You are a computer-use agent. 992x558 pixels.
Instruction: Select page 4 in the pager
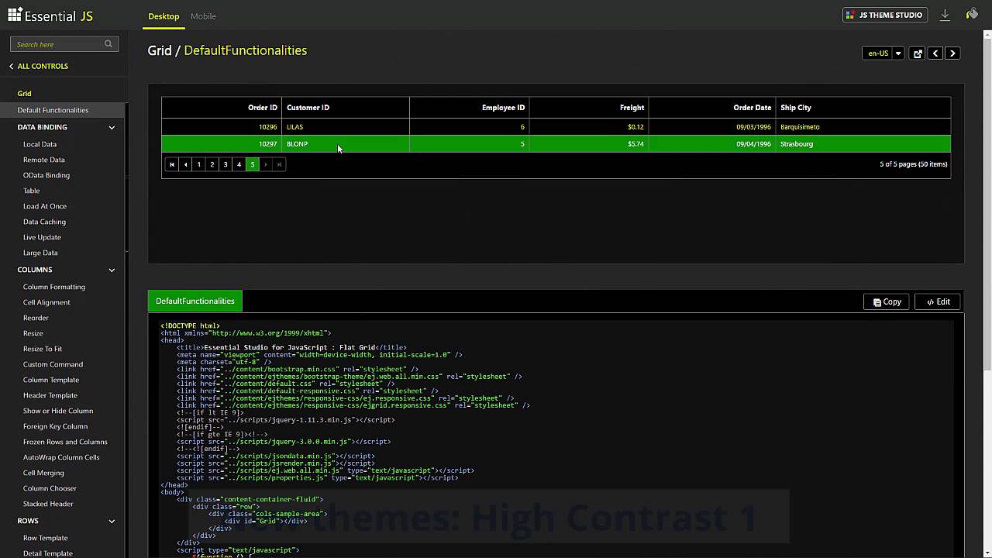239,164
